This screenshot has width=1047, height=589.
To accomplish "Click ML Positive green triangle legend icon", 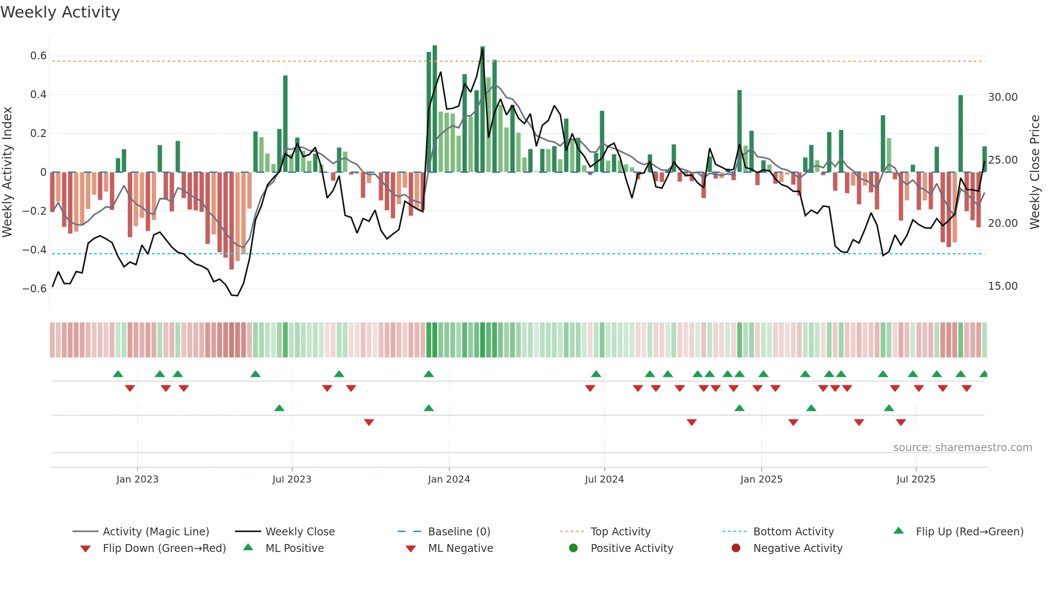I will pos(248,547).
